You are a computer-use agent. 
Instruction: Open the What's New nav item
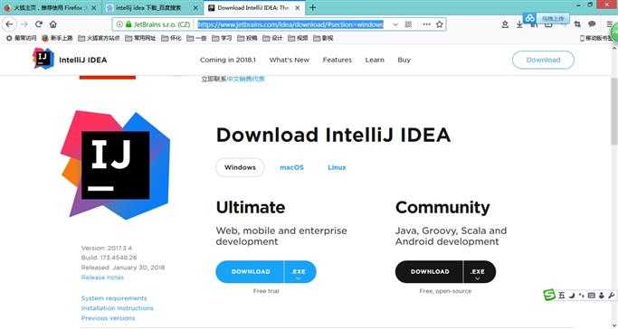pyautogui.click(x=290, y=60)
